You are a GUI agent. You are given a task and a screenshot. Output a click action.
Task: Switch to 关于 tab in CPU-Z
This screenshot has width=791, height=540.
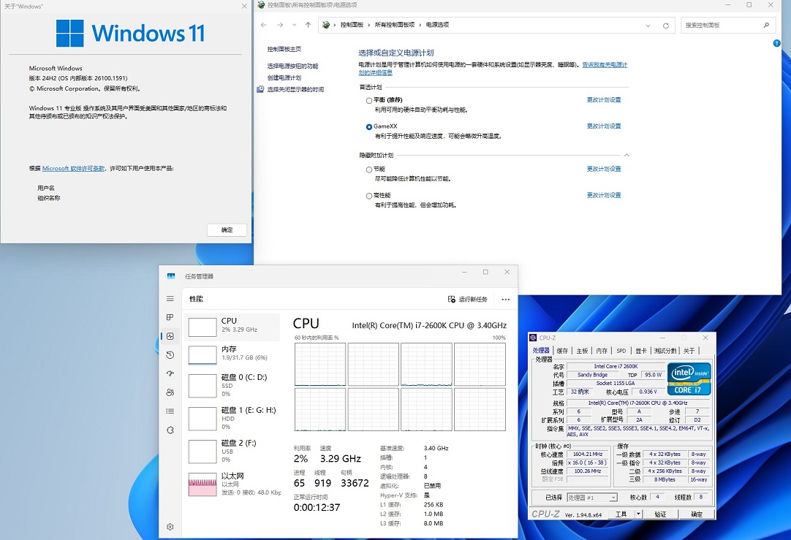click(689, 351)
